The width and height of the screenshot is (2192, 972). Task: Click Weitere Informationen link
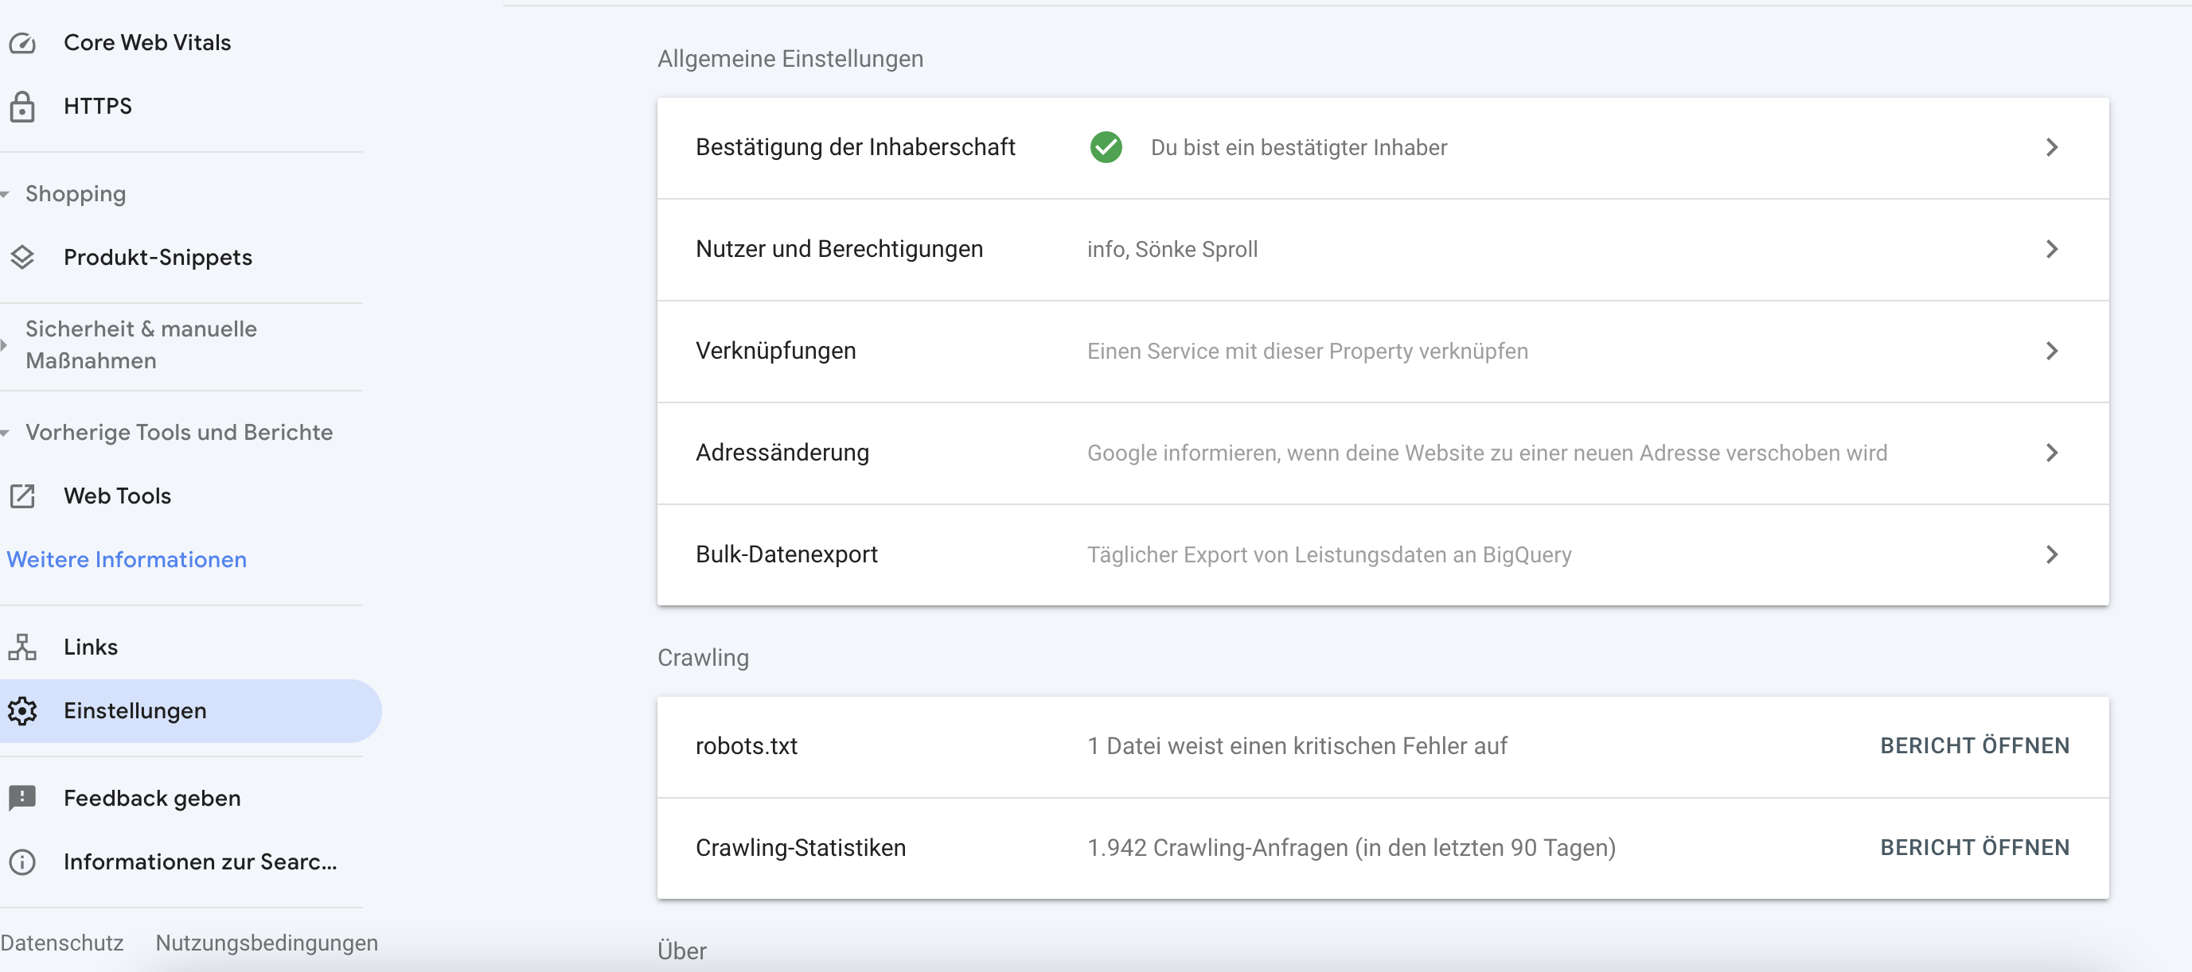[x=127, y=558]
